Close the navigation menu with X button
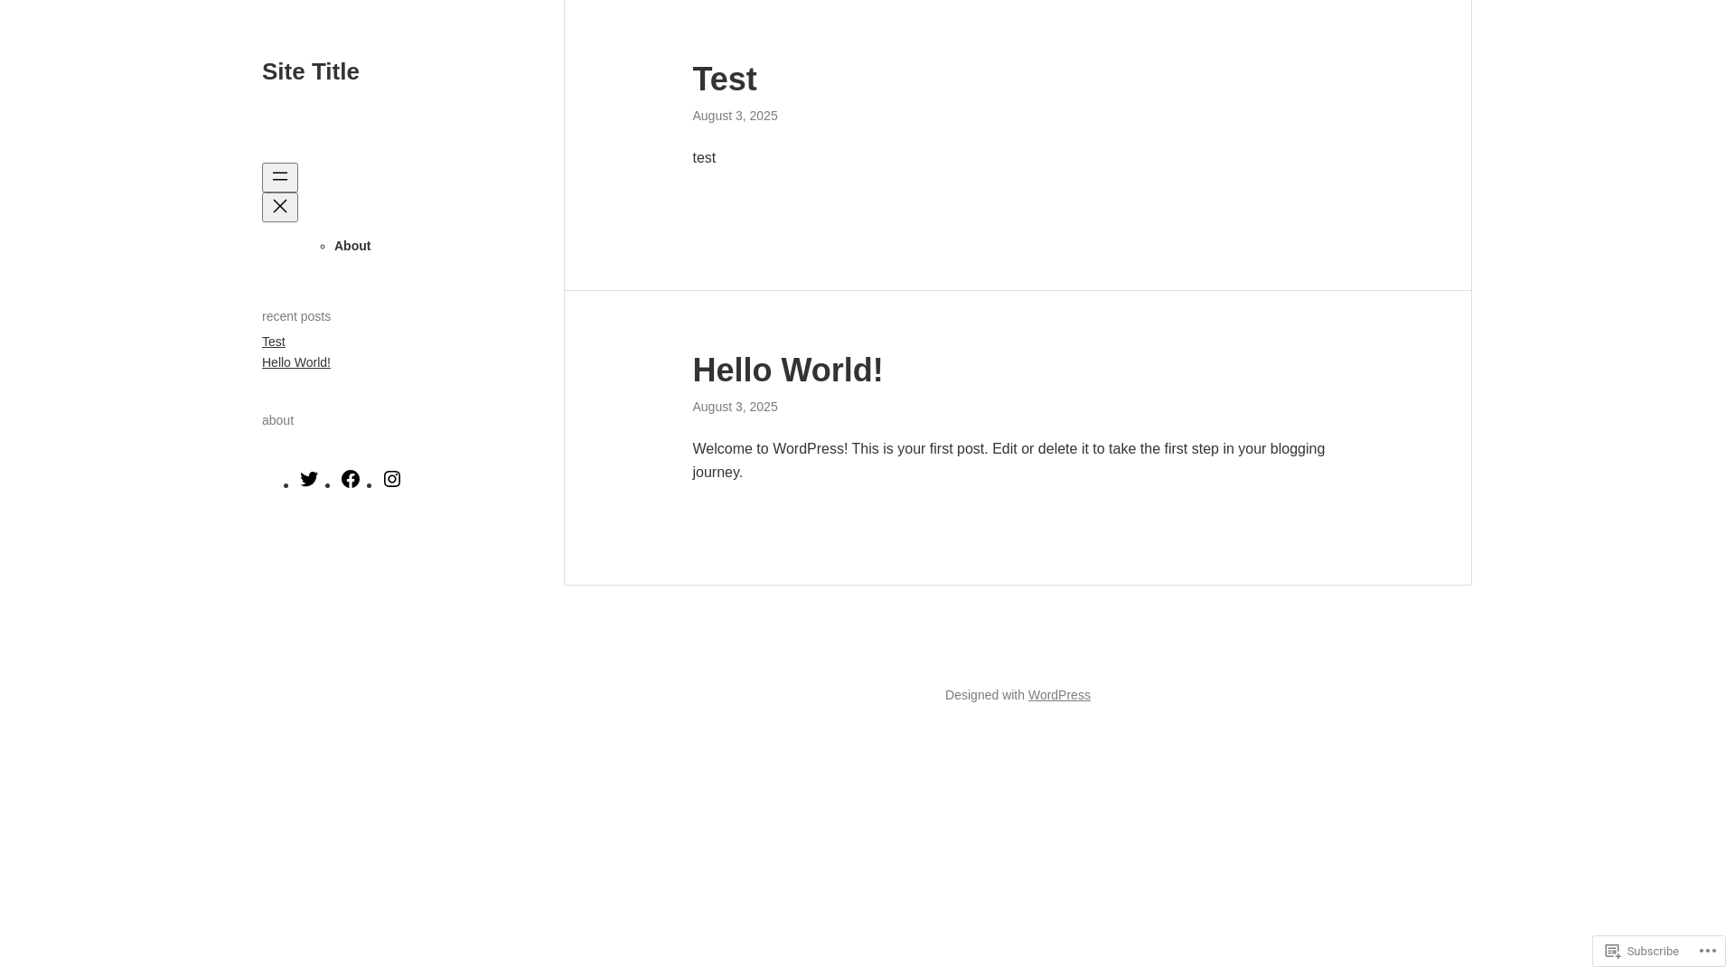The height and width of the screenshot is (976, 1735). (x=280, y=207)
